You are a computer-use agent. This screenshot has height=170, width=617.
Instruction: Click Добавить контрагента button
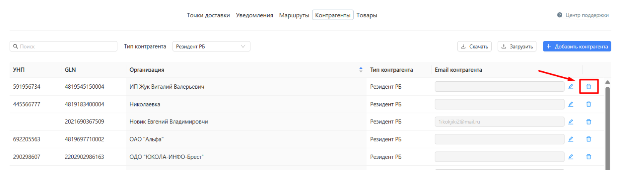(x=577, y=46)
